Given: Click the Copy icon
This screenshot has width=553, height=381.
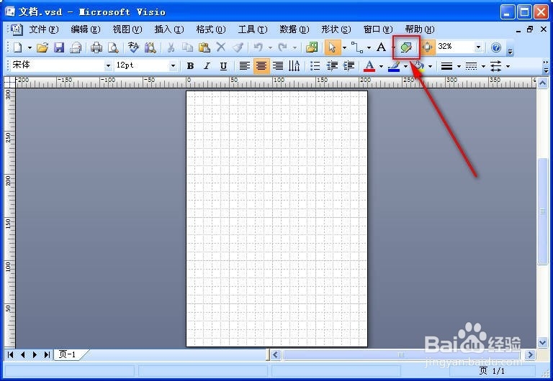Looking at the screenshot, I should pos(187,47).
